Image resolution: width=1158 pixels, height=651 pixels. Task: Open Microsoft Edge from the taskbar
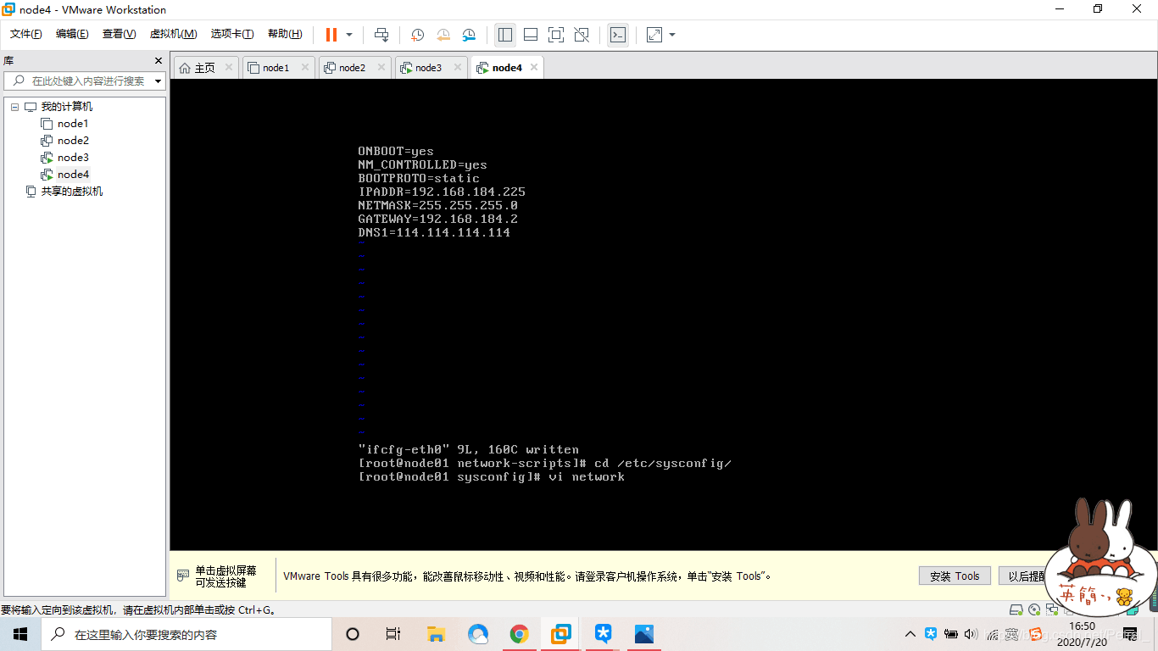pos(477,634)
